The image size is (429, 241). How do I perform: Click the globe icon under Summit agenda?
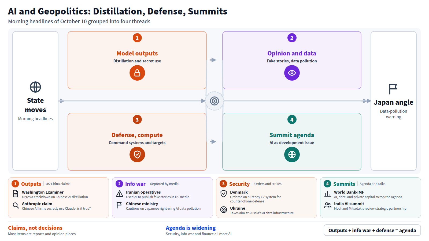[292, 155]
